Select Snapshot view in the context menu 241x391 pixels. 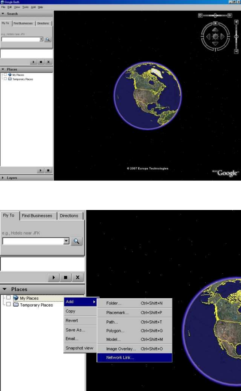tap(80, 348)
